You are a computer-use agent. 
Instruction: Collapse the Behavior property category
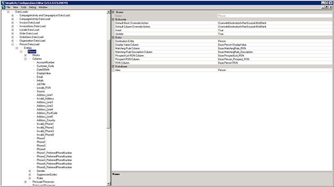[x=113, y=20]
